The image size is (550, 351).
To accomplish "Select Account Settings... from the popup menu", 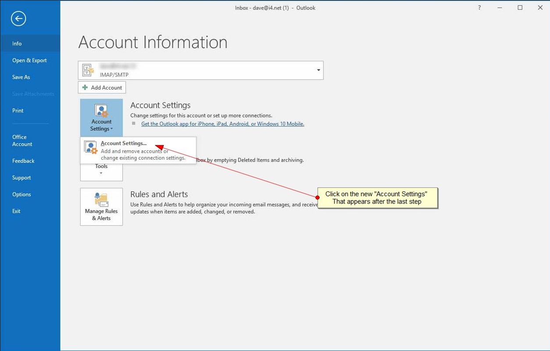I will click(124, 143).
